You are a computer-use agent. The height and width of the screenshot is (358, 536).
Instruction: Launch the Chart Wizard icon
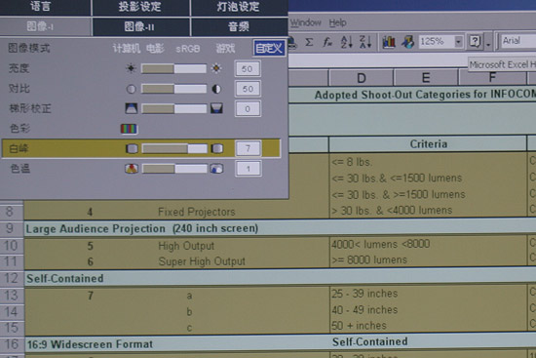pos(389,42)
